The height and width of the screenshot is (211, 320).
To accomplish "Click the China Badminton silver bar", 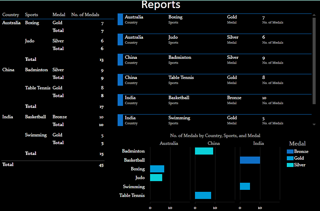I will (204, 151).
